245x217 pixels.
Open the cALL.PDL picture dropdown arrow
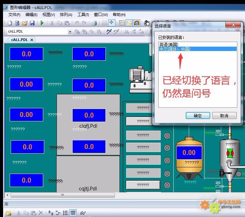click(70, 32)
